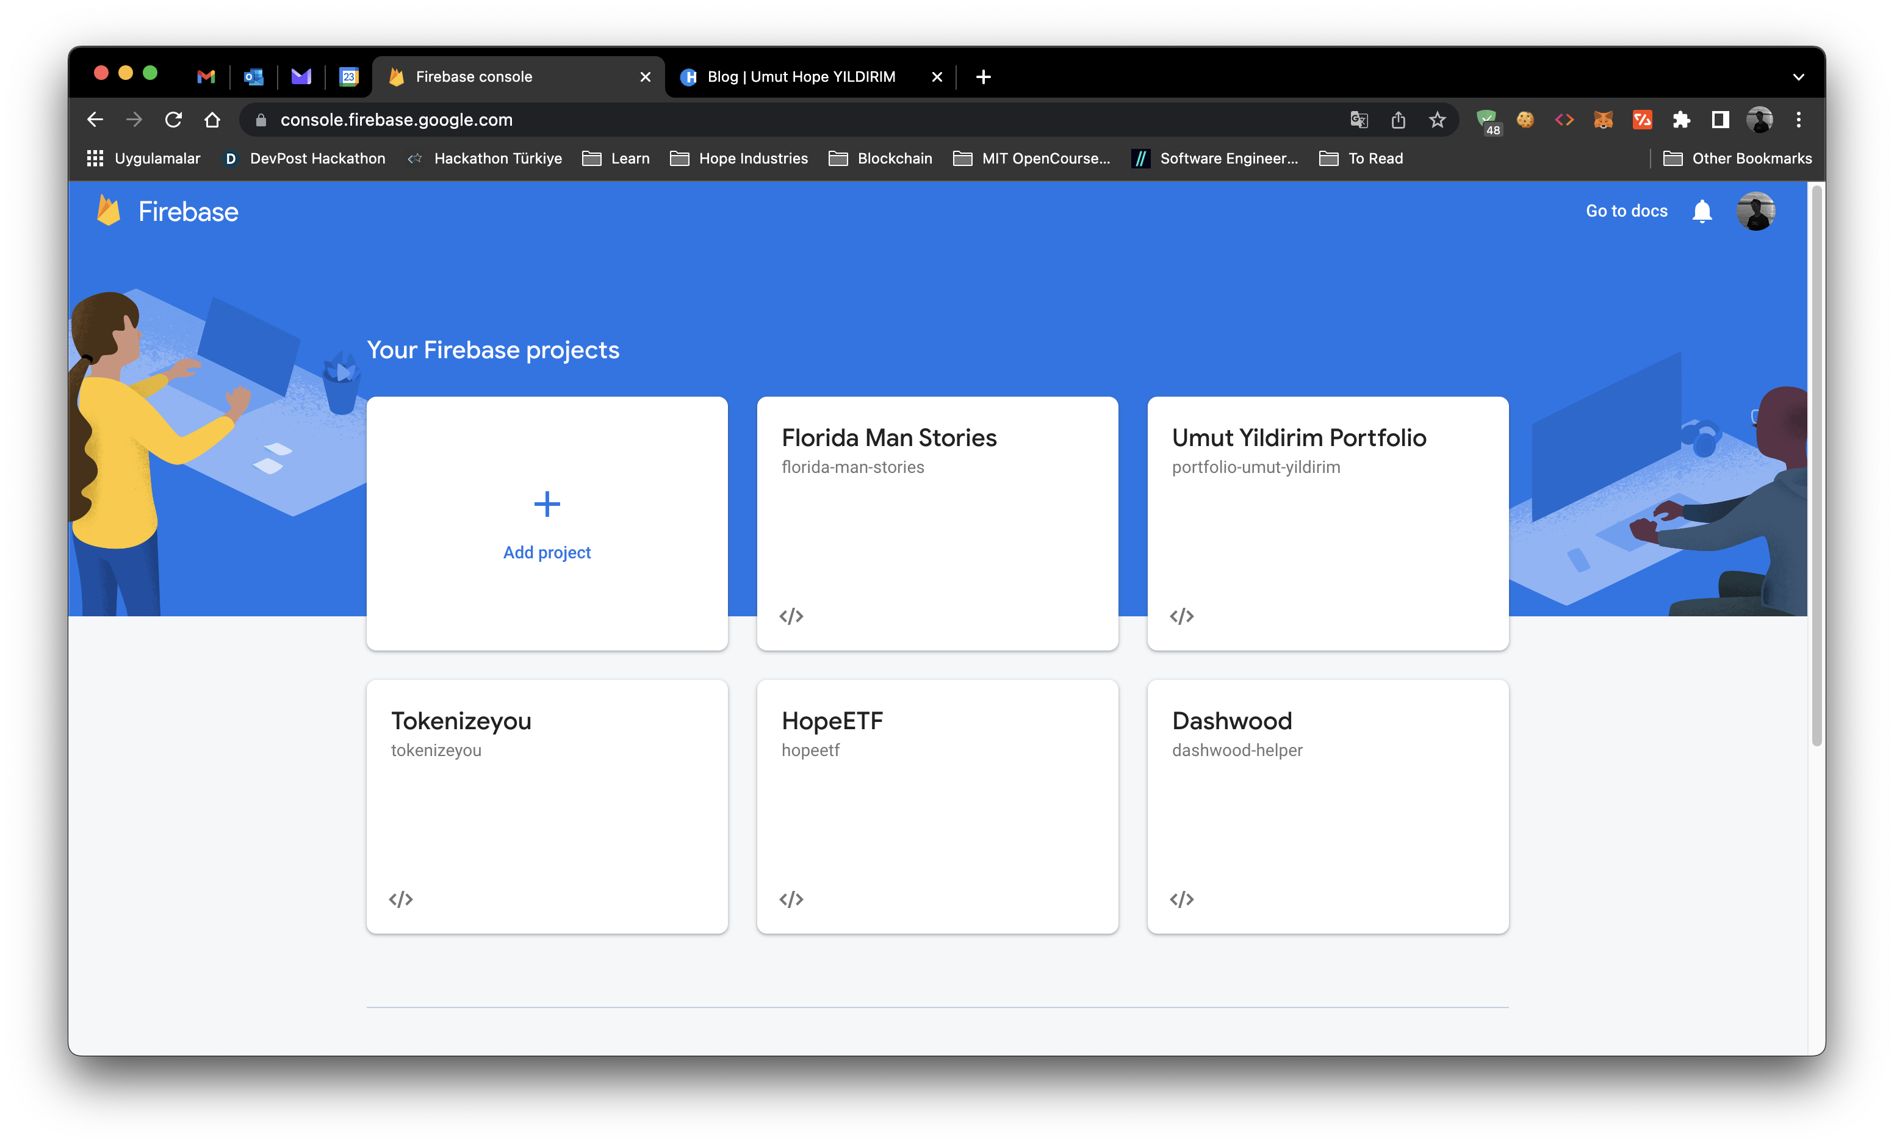
Task: Open web setup for Florida Man Stories project
Action: click(791, 615)
